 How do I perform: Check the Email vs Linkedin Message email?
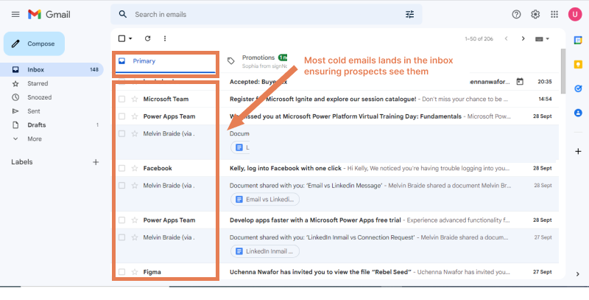point(121,186)
